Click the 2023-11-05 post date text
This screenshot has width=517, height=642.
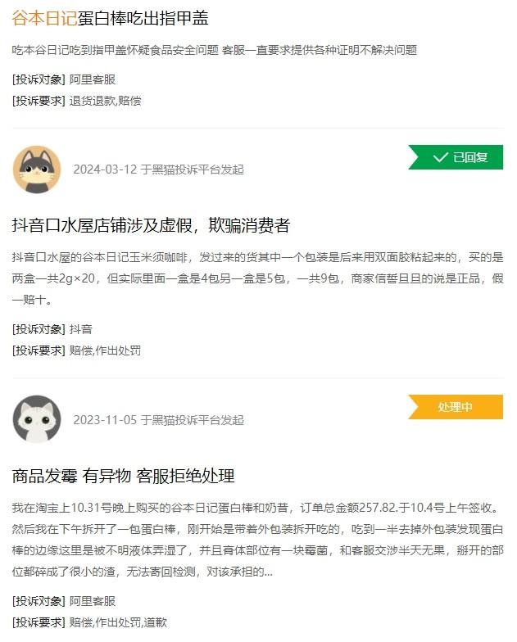(105, 419)
